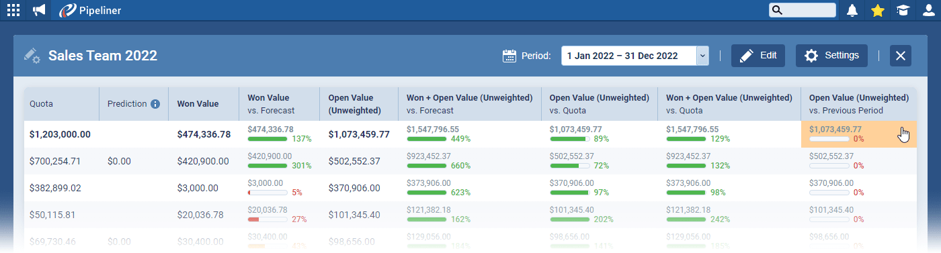Screen dimensions: 941x253
Task: Click the Prediction info icon
Action: coord(155,104)
